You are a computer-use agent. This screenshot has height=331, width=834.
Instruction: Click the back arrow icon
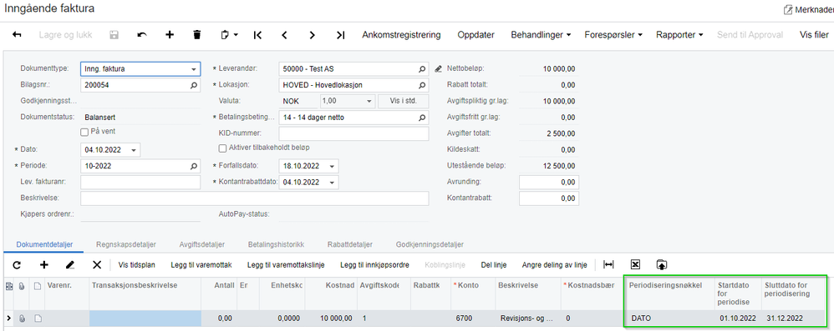pos(17,35)
